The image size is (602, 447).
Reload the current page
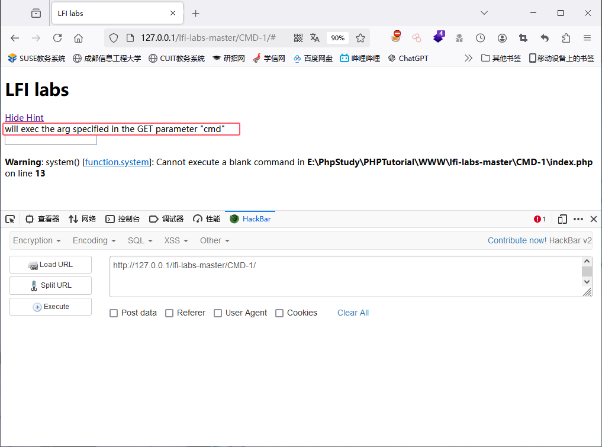point(57,37)
